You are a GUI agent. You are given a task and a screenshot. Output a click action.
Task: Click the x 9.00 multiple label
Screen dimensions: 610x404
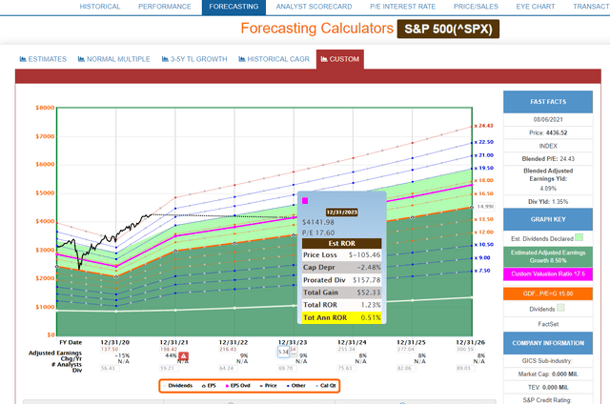[482, 258]
